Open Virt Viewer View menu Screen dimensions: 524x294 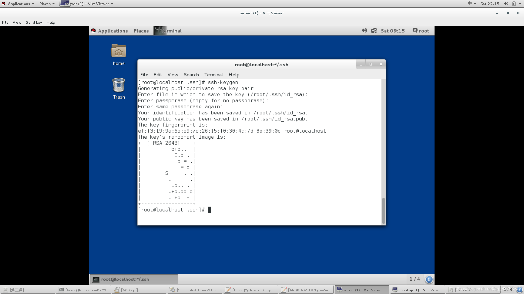[x=17, y=22]
